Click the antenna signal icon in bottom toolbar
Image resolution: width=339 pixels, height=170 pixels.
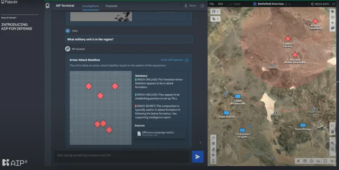(332, 161)
